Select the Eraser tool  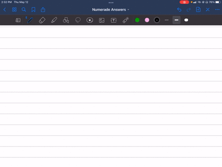click(x=42, y=20)
